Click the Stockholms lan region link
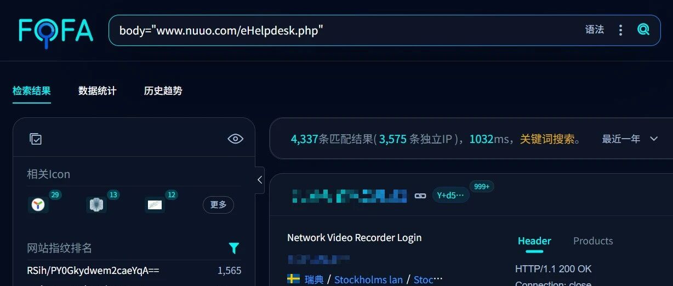 pos(368,280)
